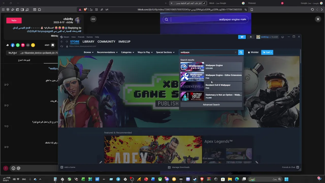This screenshot has height=183, width=325.
Task: Expand the Browse dropdown in Steam store
Action: pyautogui.click(x=89, y=52)
